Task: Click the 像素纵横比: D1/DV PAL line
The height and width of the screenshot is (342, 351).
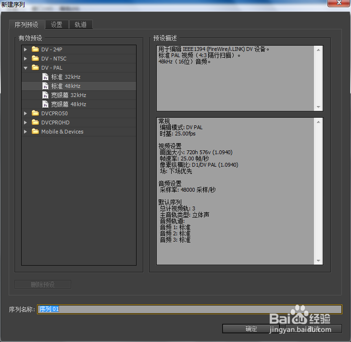Action: tap(199, 165)
